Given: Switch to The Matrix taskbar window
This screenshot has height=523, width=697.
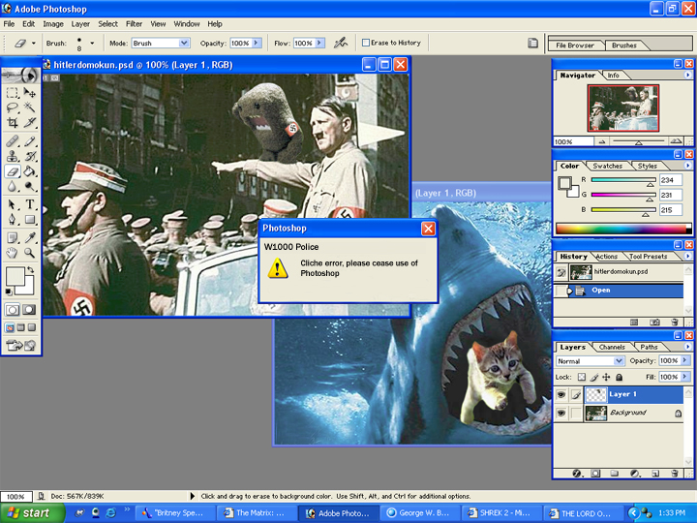Looking at the screenshot, I should pyautogui.click(x=258, y=512).
